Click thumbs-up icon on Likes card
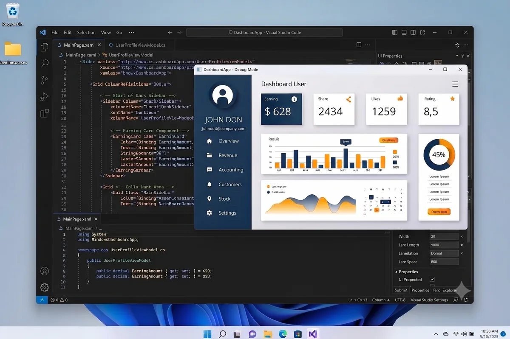 [x=400, y=98]
